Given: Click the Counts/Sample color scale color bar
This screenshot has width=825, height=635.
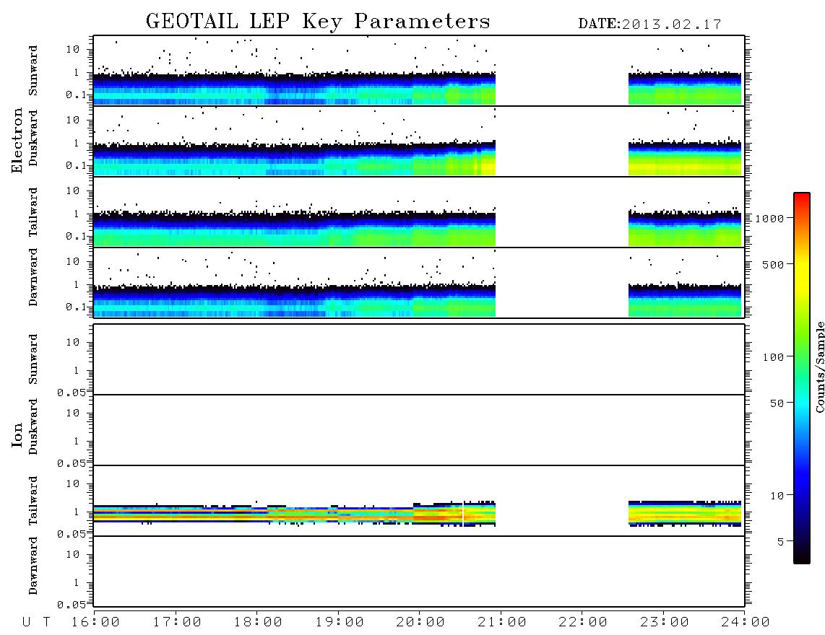Looking at the screenshot, I should pyautogui.click(x=801, y=378).
